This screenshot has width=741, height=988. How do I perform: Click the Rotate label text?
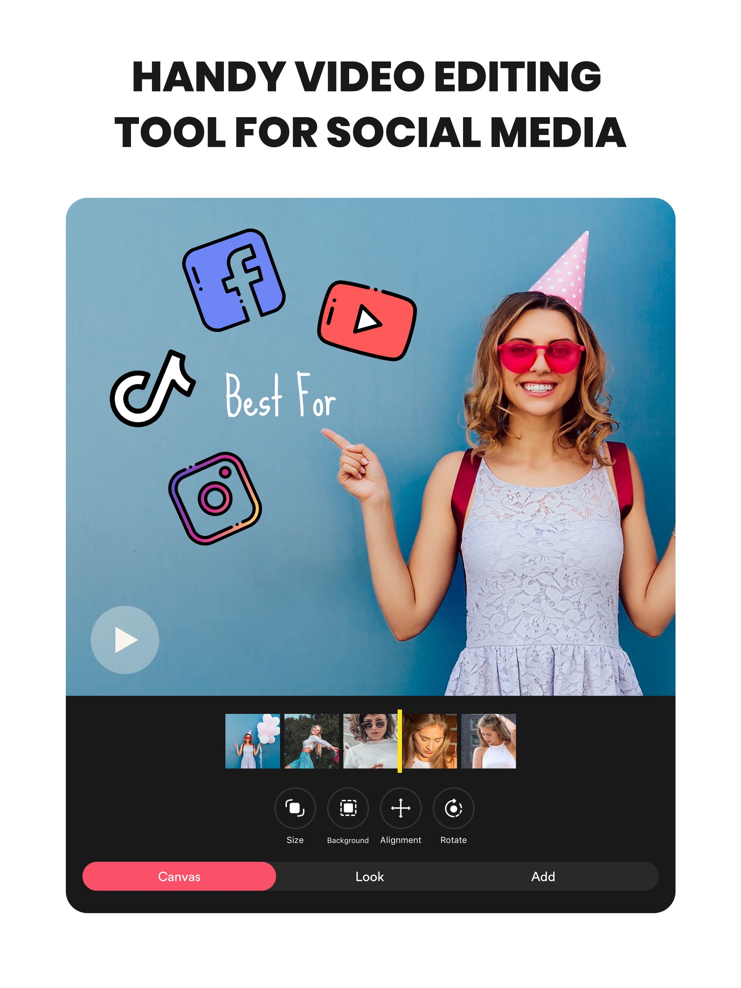tap(453, 840)
